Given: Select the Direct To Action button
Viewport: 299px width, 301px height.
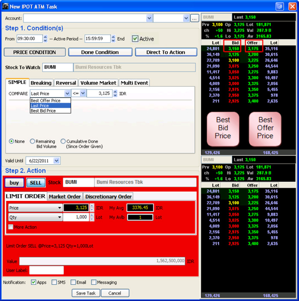Looking at the screenshot, I should 166,52.
